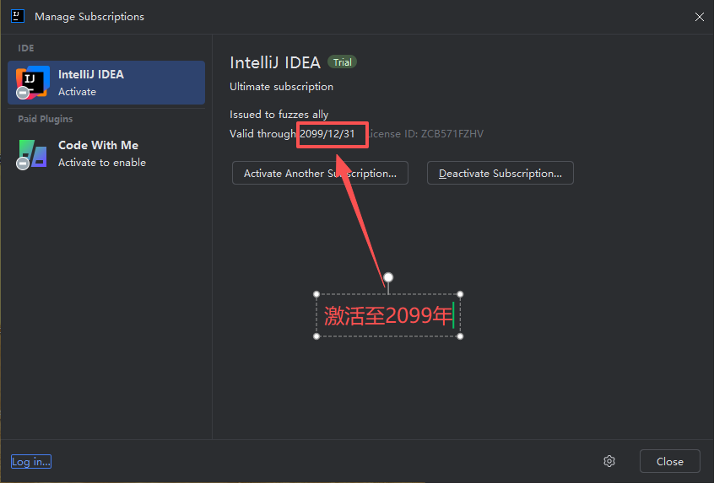Viewport: 714px width, 483px height.
Task: Open the Log in link
Action: click(x=31, y=461)
